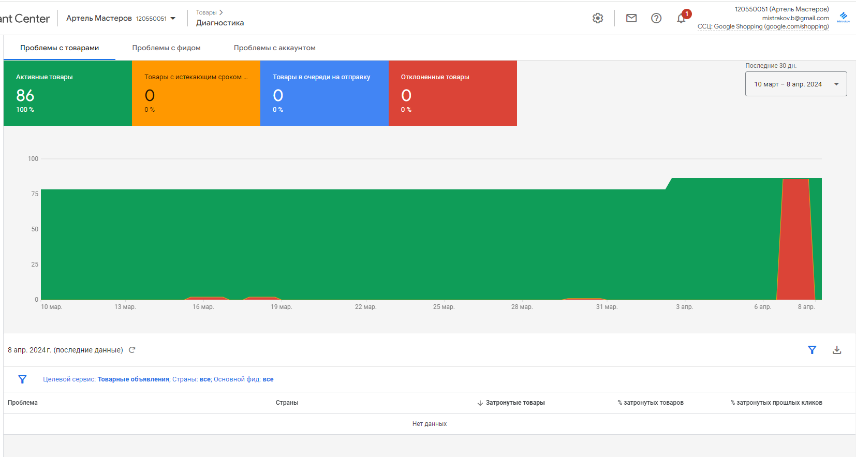
Task: Select the green Активные товары tile
Action: [x=68, y=93]
